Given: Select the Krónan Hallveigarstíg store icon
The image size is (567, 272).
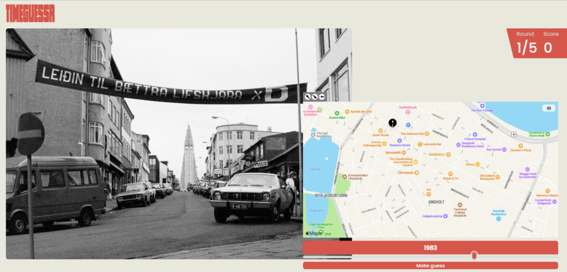Looking at the screenshot, I should pyautogui.click(x=384, y=143).
